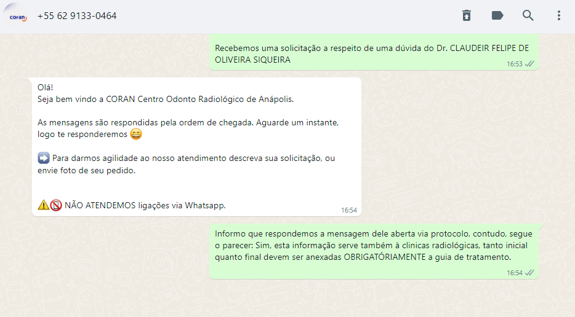575x317 pixels.
Task: Click the 'OBRIGATÓRIAMENTE' line in last message
Action: pyautogui.click(x=363, y=257)
